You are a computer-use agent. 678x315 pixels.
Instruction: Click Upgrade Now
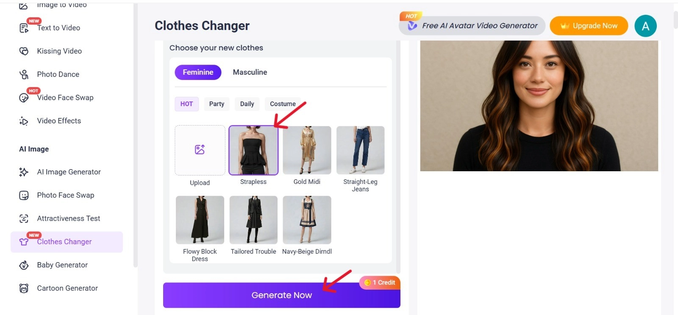(589, 25)
